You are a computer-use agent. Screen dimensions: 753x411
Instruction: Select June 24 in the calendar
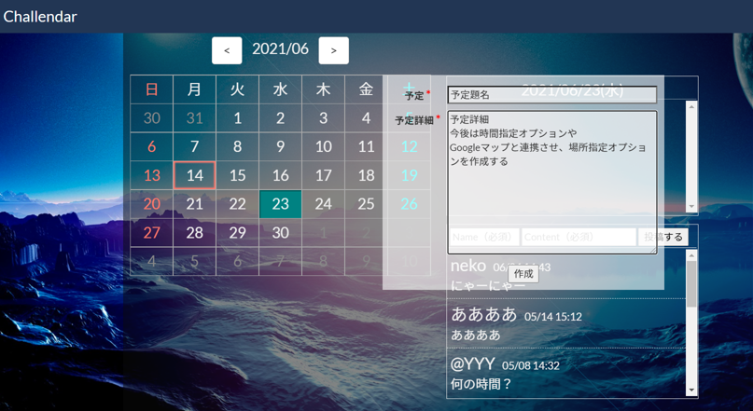click(323, 204)
